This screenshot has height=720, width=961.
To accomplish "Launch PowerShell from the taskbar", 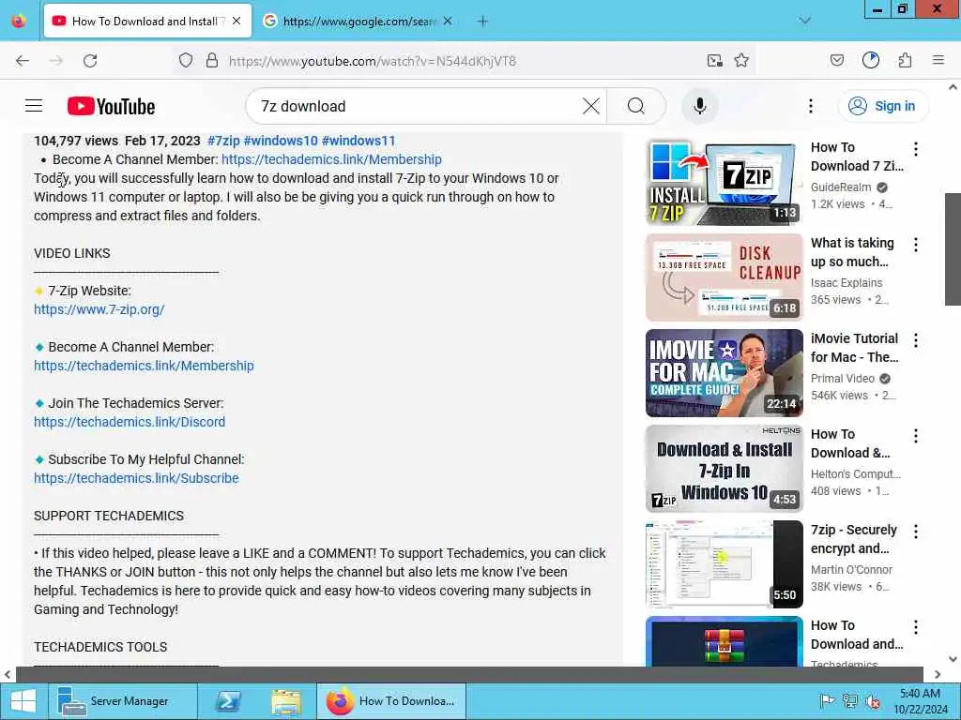I will 228,701.
